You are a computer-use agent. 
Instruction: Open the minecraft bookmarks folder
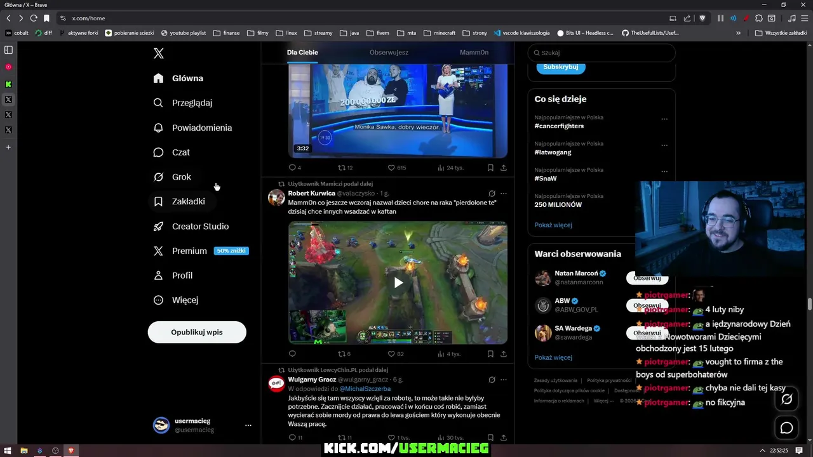440,33
